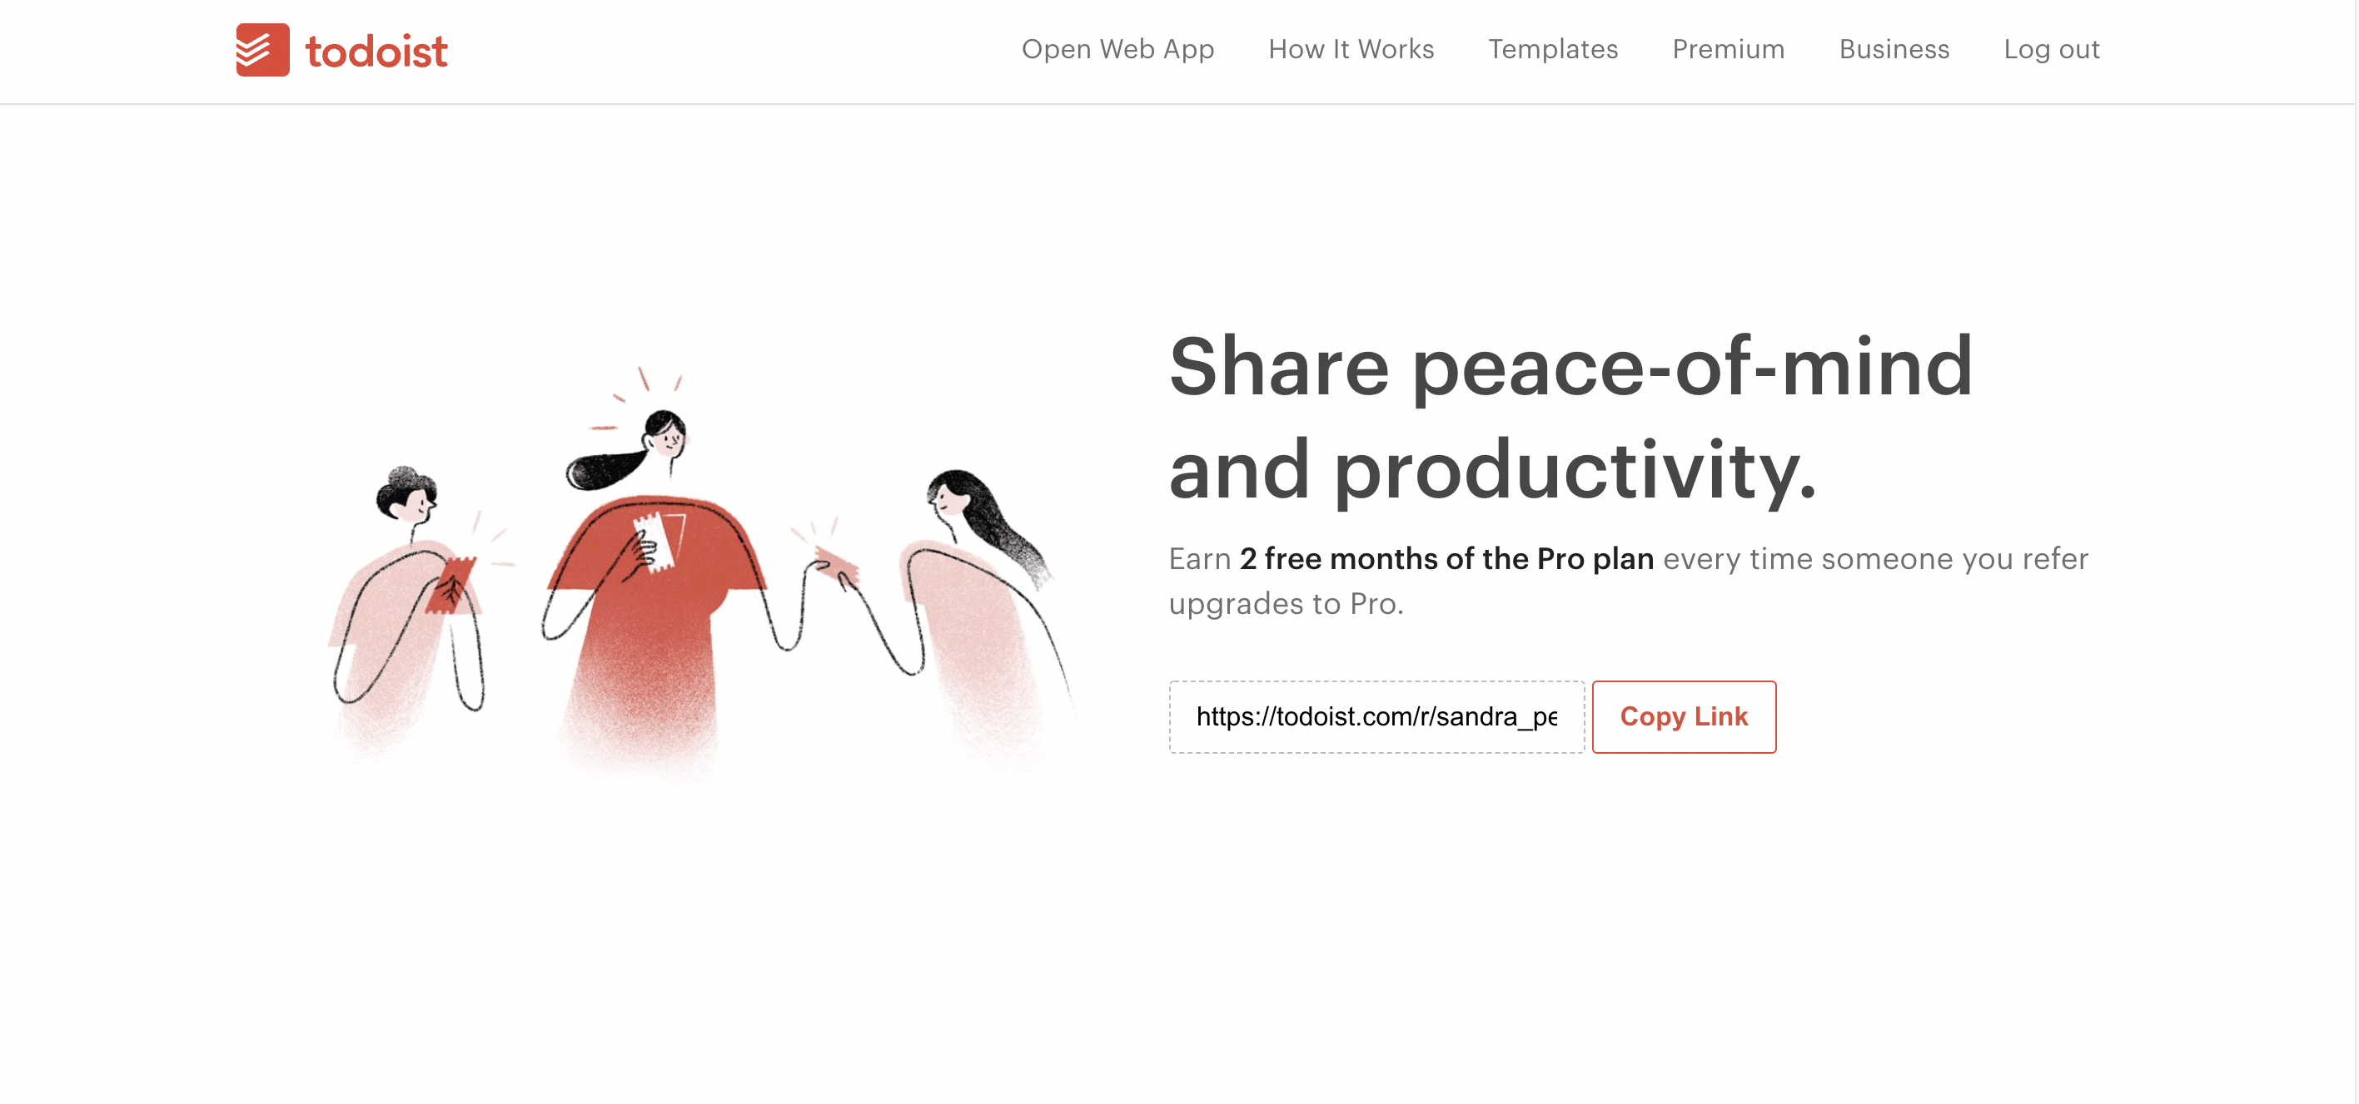Screen dimensions: 2359x1104
Task: Click the red Todoist checkmark logo icon
Action: coord(263,49)
